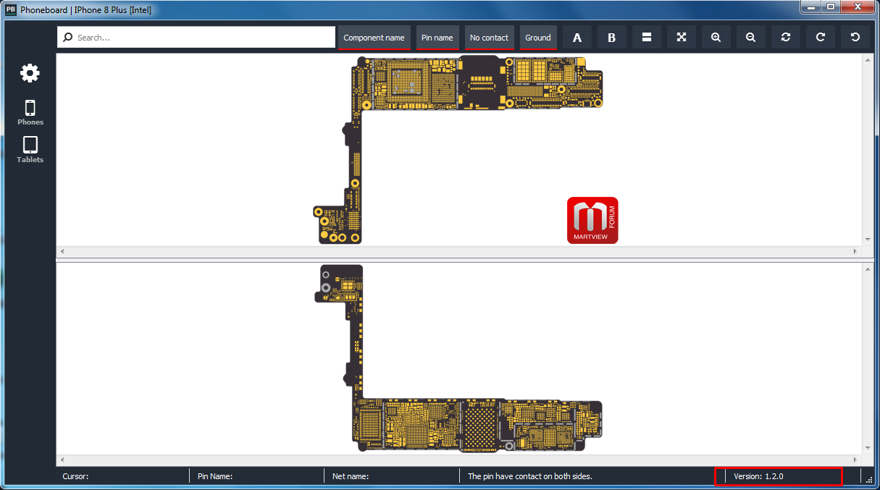Click the lower pane scroll-up arrow
Viewport: 880px width, 490px height.
point(868,269)
